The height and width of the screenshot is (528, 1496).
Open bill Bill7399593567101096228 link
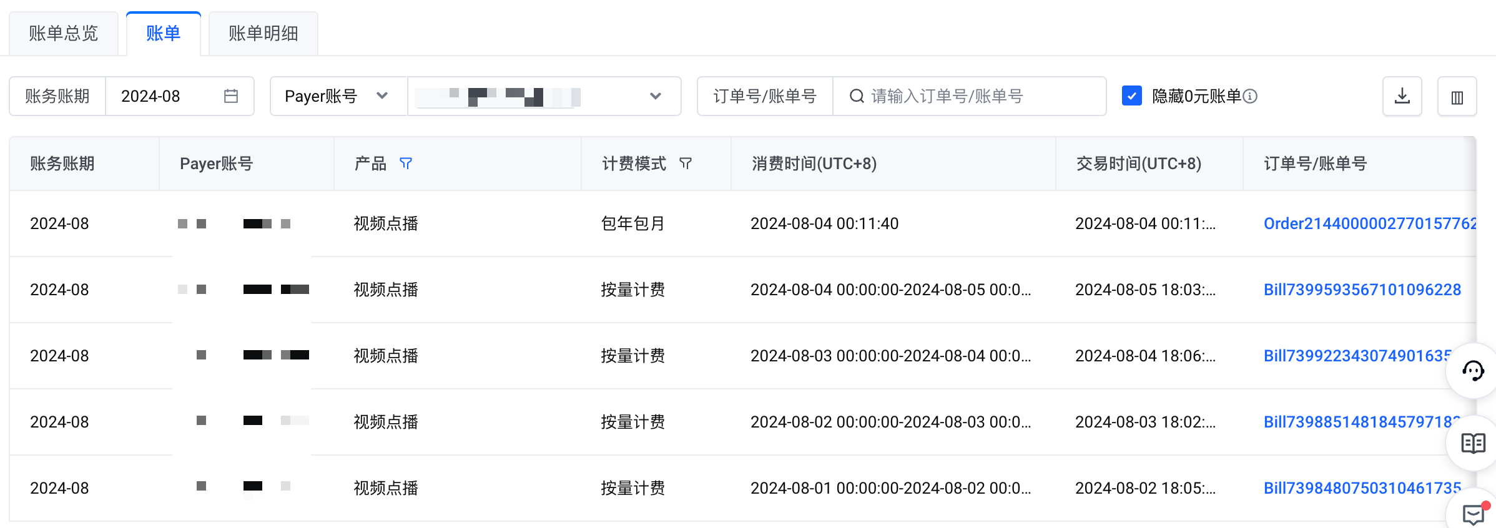pyautogui.click(x=1362, y=290)
